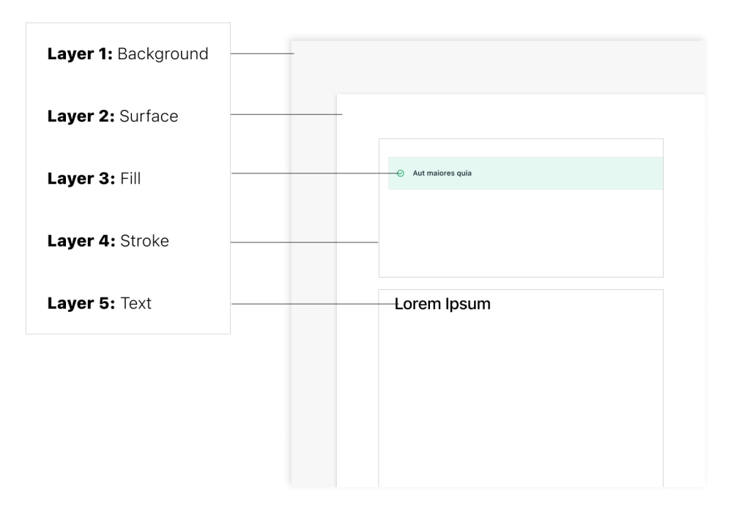Click the empty area of the upper card below the banner
This screenshot has width=750, height=528.
520,234
